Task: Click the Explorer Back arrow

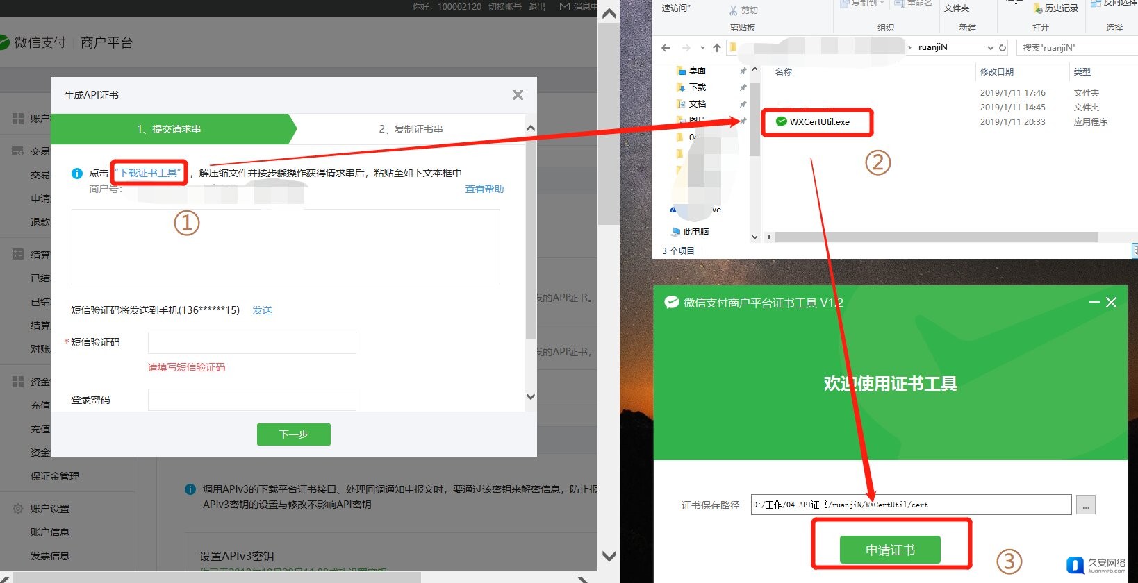Action: click(666, 47)
